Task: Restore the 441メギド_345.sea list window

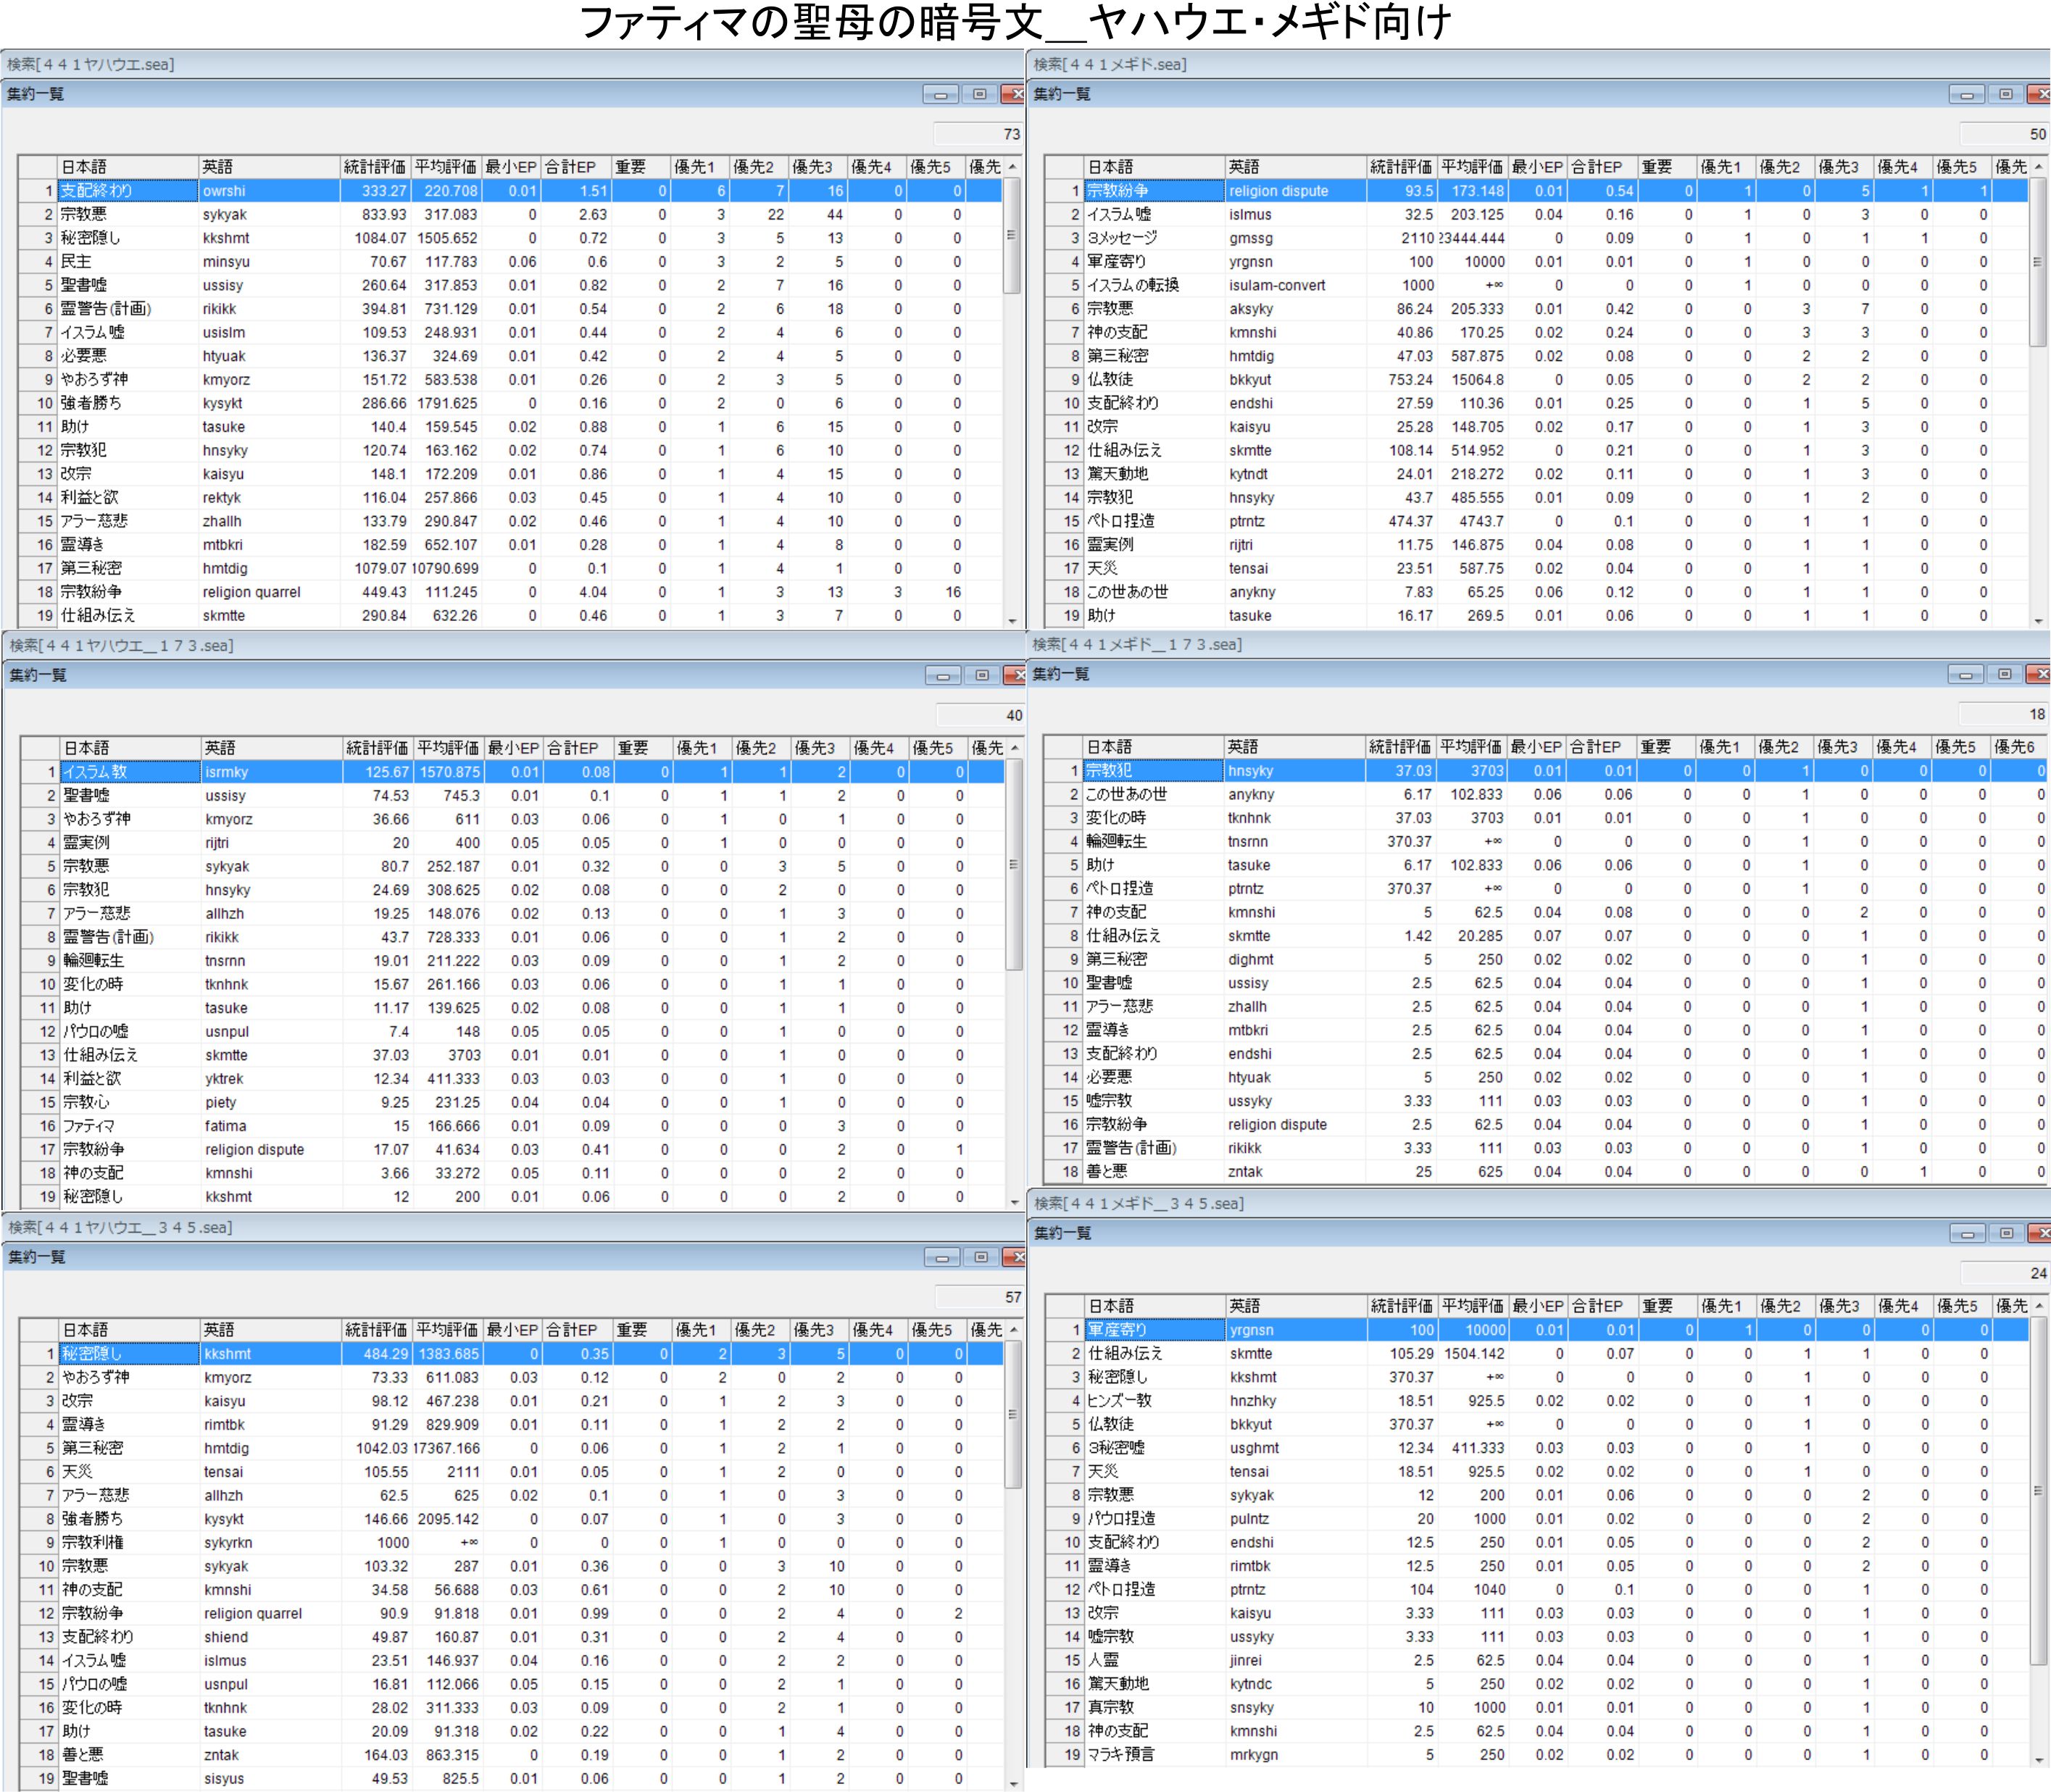Action: (2006, 1234)
